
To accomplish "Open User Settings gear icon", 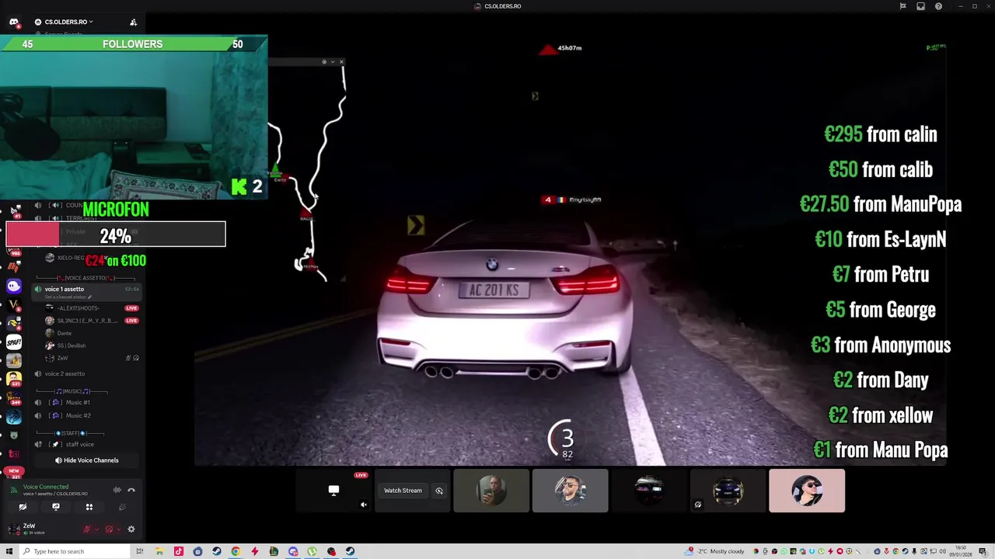I will coord(131,529).
